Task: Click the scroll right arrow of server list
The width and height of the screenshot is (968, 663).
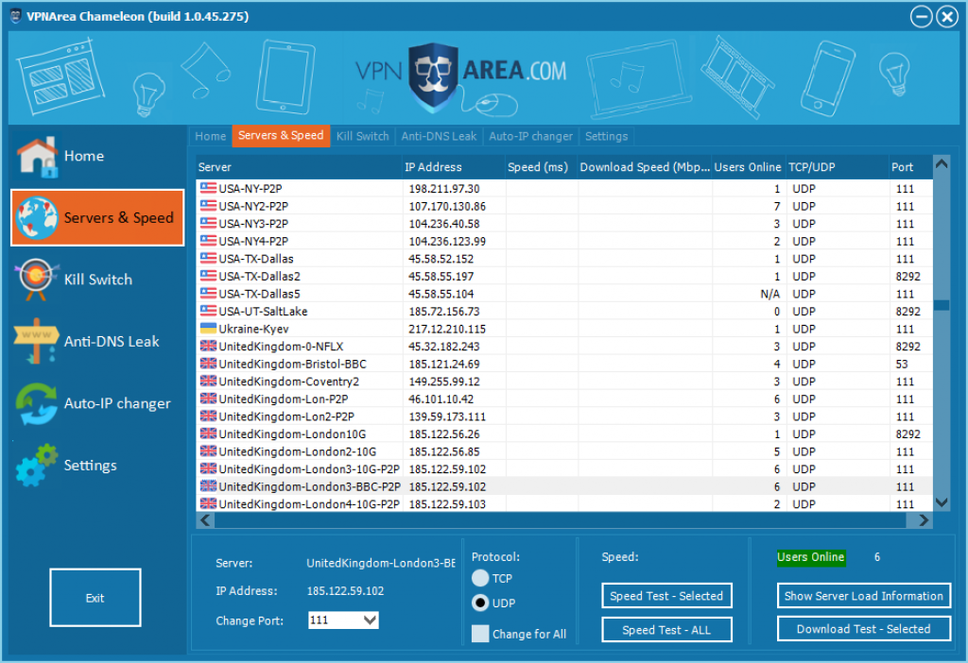Action: [924, 520]
